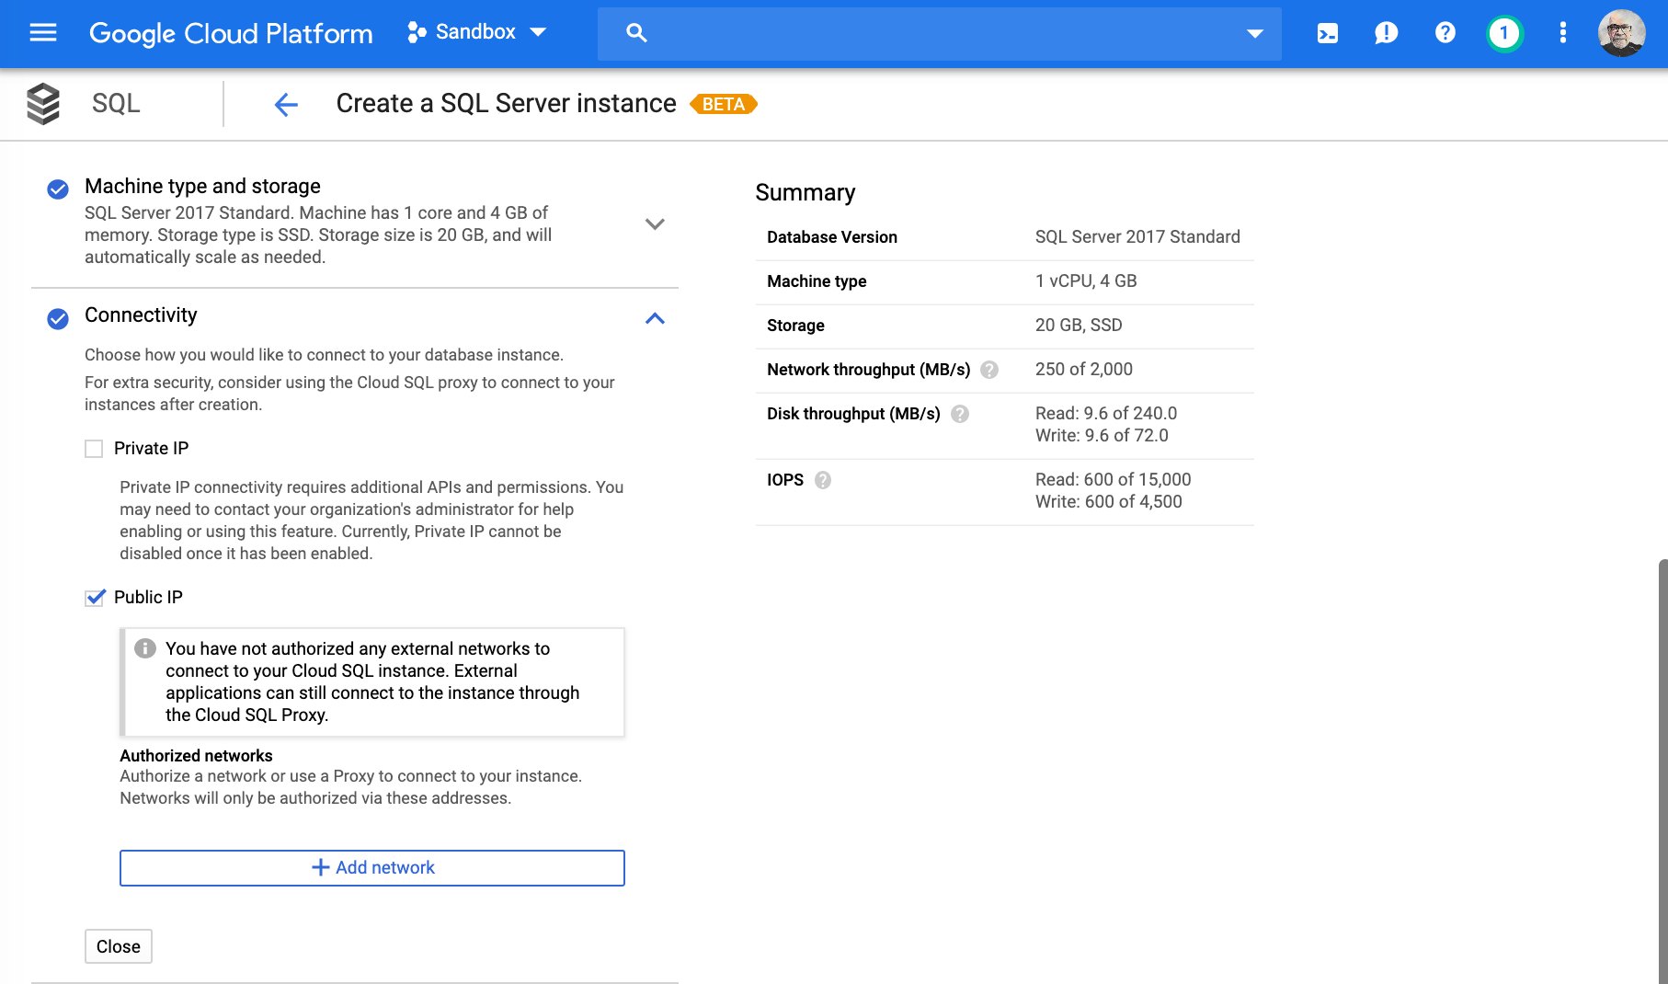Open the send feedback icon
The width and height of the screenshot is (1668, 984).
(x=1386, y=33)
